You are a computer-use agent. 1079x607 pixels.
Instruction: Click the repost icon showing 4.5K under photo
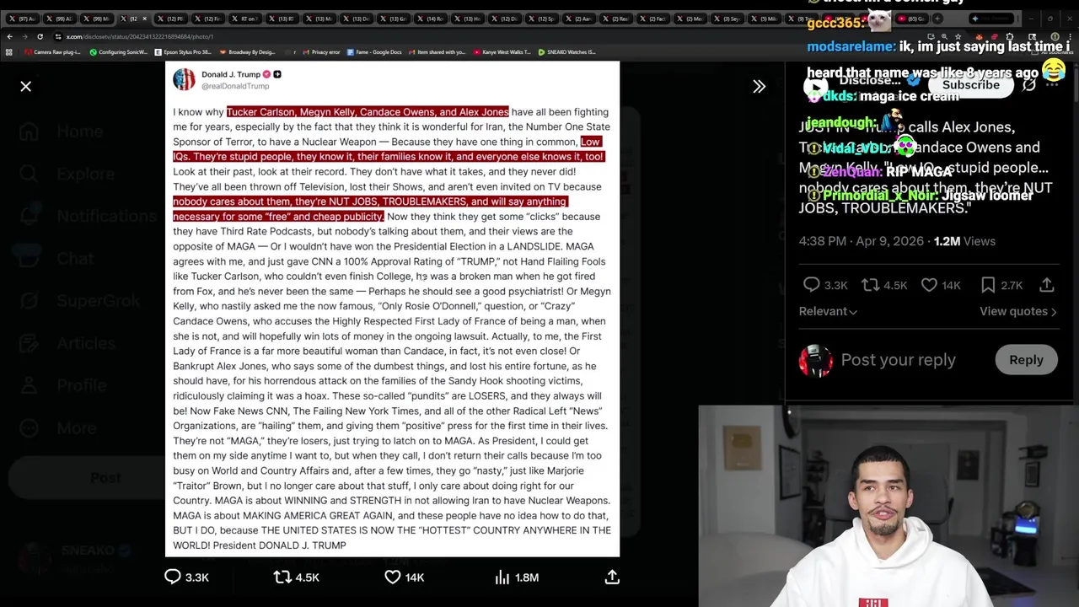tap(282, 577)
